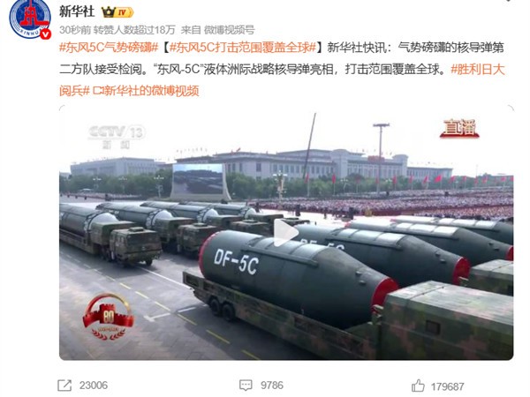
Task: Click the 新华社 account name
Action: click(77, 11)
